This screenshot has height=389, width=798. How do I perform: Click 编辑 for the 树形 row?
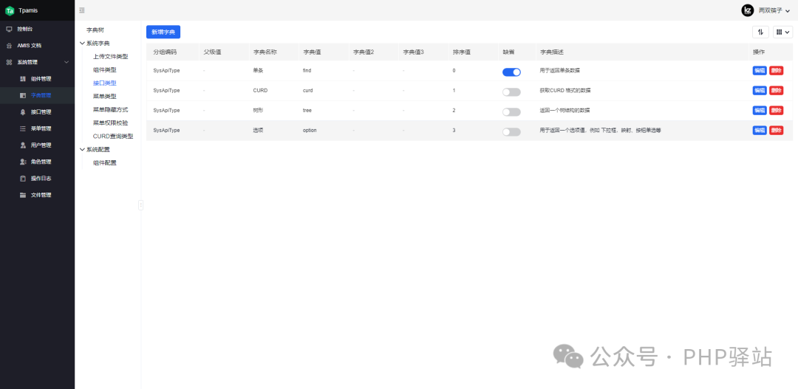(x=760, y=110)
